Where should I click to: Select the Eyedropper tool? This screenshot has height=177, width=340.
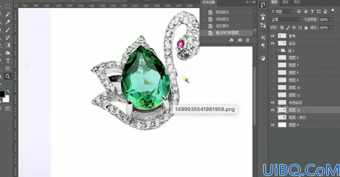pyautogui.click(x=8, y=22)
